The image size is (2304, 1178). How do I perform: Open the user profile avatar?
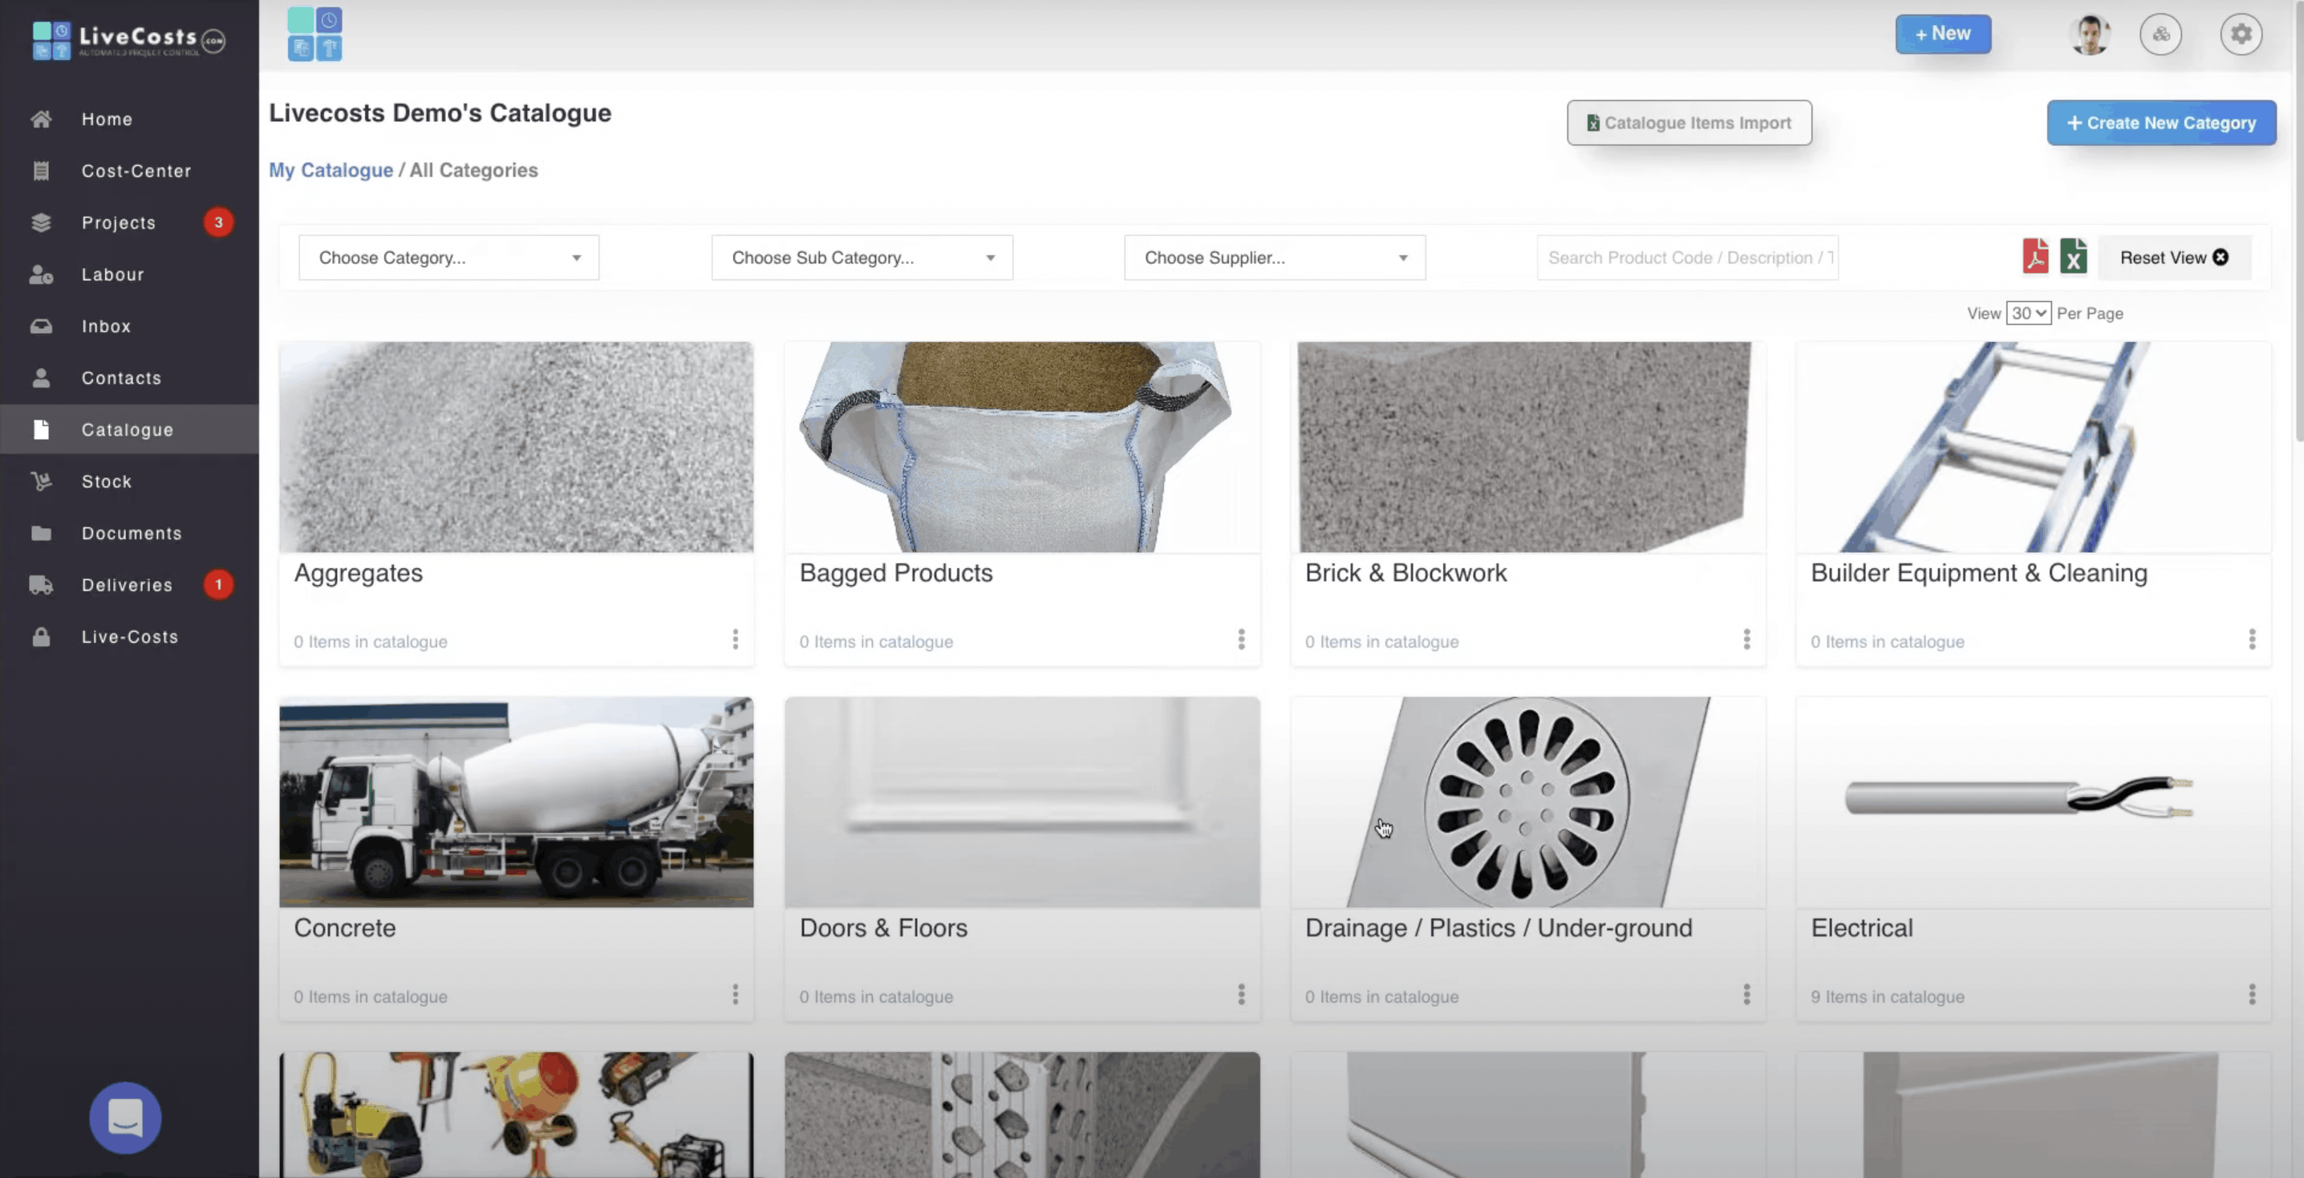2089,35
